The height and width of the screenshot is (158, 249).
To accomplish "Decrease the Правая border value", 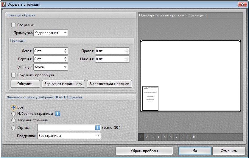I will point(127,52).
